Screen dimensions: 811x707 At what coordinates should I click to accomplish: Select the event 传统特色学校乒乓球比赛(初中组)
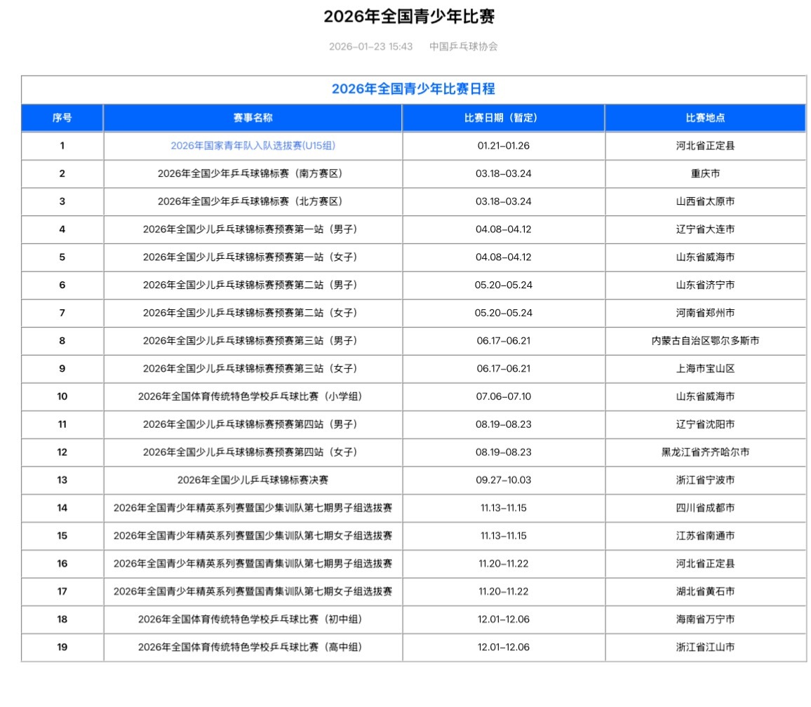coord(253,621)
